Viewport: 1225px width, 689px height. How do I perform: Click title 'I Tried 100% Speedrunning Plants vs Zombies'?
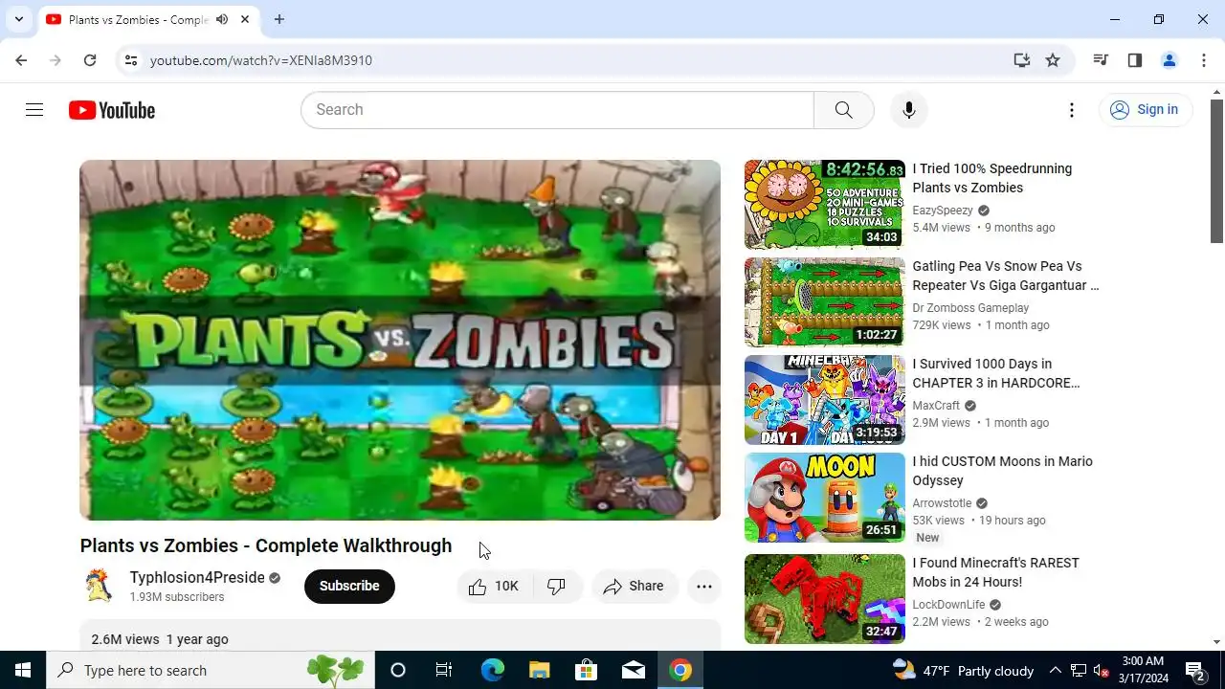point(992,178)
